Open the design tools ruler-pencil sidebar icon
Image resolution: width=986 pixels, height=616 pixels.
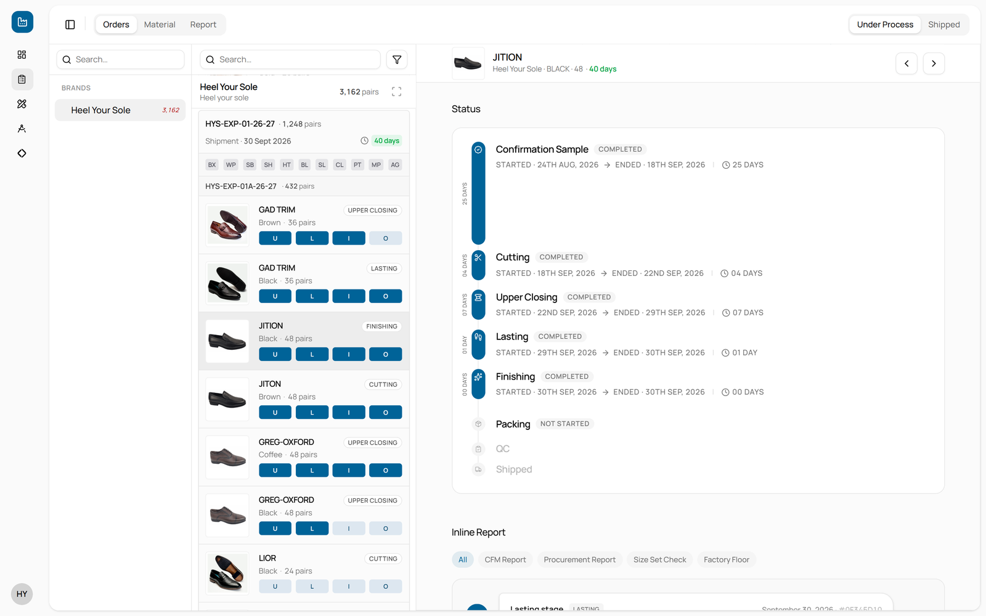pyautogui.click(x=22, y=104)
